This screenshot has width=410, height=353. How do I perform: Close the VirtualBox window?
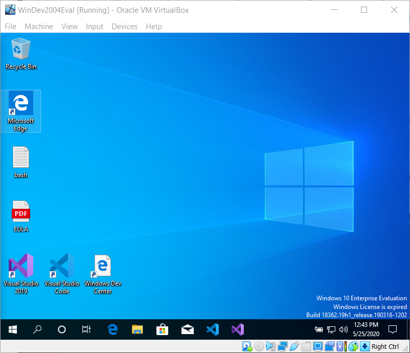coord(394,10)
